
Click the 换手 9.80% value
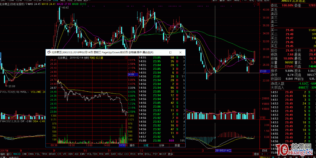289,71
